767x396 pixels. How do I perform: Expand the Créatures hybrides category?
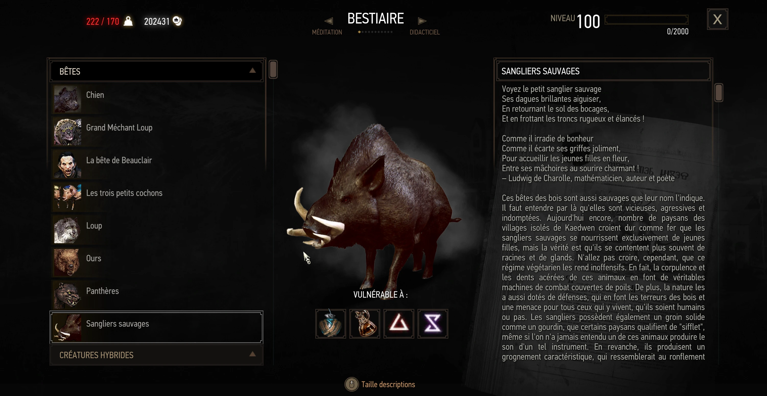156,355
